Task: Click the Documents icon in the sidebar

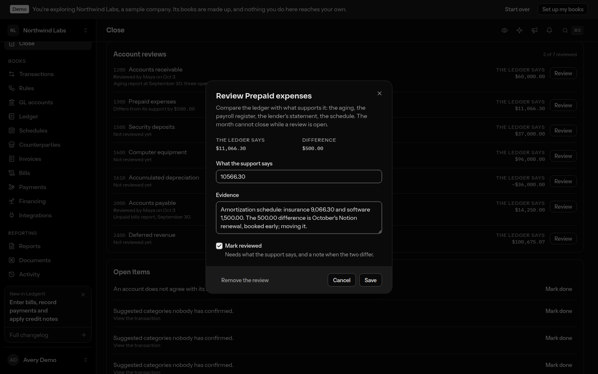Action: click(x=12, y=260)
